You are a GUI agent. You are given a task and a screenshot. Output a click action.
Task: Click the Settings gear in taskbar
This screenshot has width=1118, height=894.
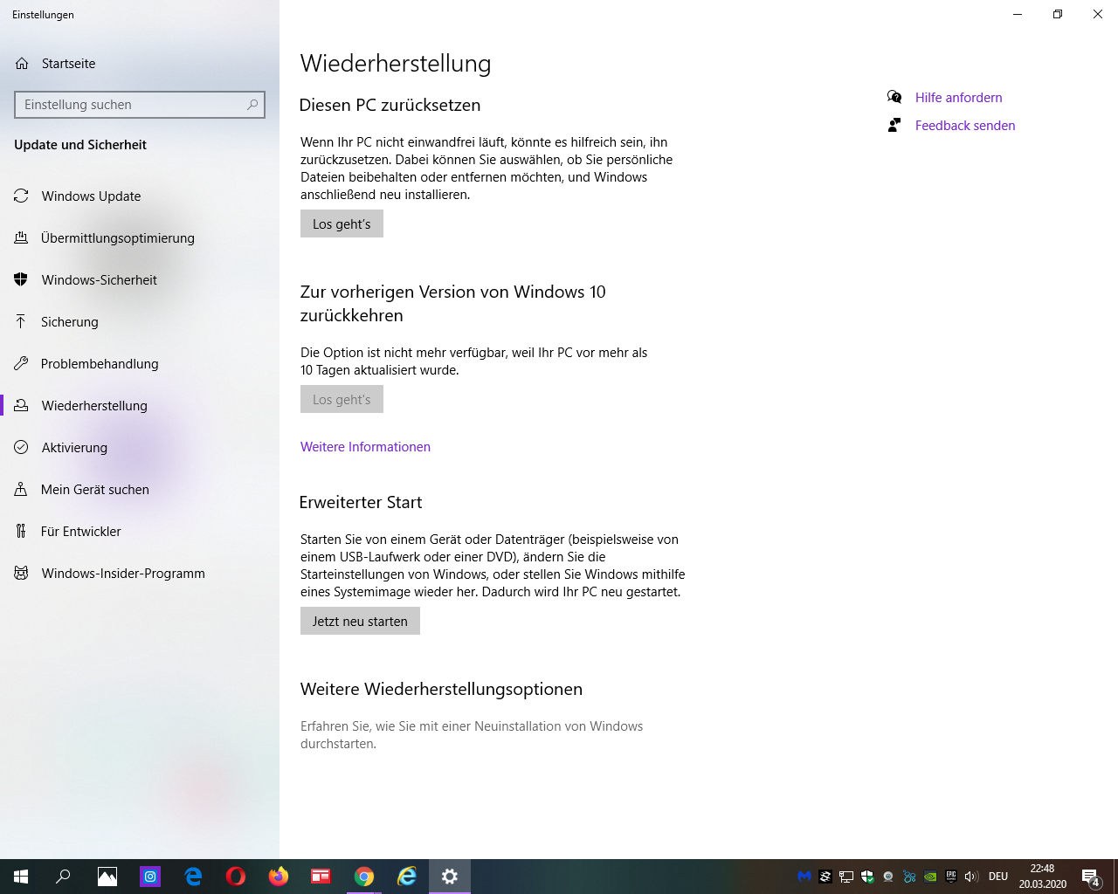click(450, 877)
